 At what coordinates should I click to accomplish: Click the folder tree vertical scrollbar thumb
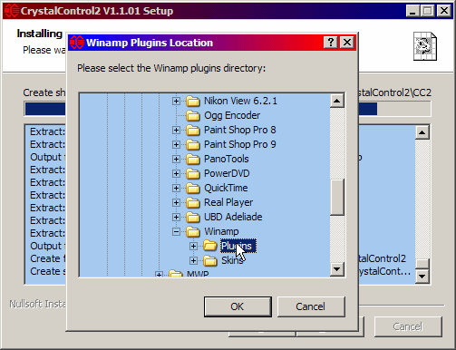click(x=337, y=197)
